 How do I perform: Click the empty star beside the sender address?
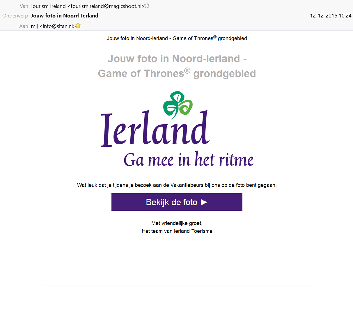pos(147,5)
